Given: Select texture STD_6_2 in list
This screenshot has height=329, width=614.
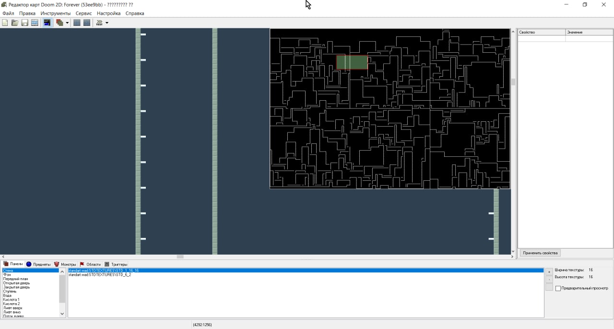Looking at the screenshot, I should (306, 275).
